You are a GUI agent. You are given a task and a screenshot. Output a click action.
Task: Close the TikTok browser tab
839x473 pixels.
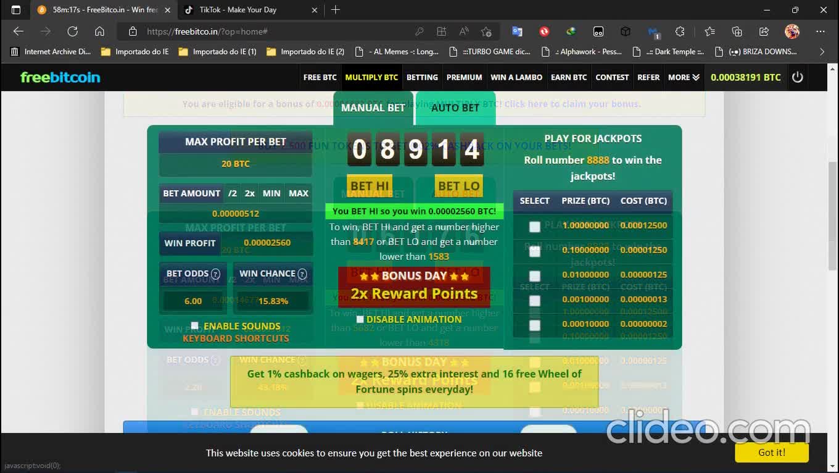pos(315,10)
